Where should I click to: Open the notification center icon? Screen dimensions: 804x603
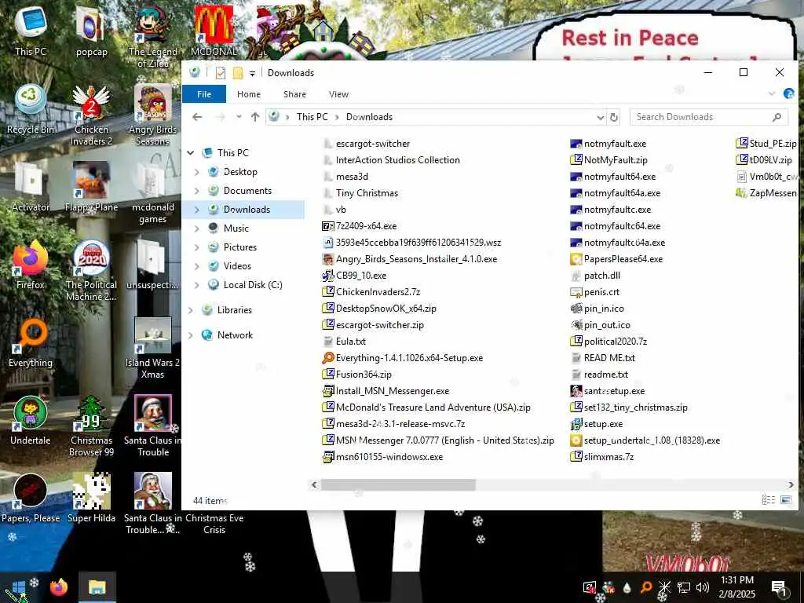[x=779, y=587]
